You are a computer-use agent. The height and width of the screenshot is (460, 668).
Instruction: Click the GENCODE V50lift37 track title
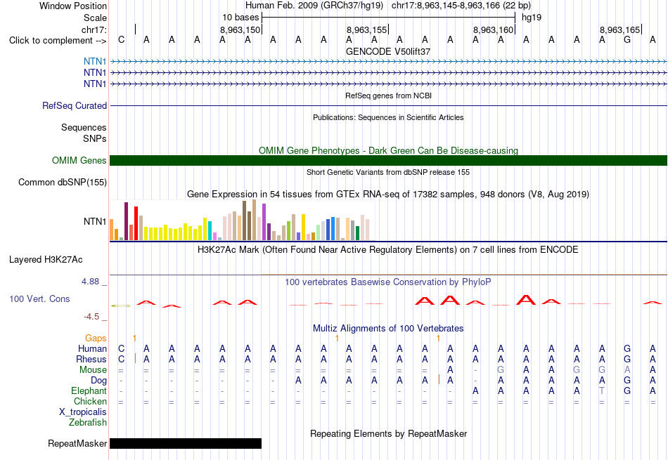[388, 51]
